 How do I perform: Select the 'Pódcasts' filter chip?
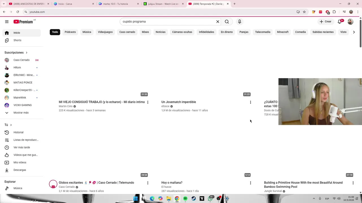point(70,32)
